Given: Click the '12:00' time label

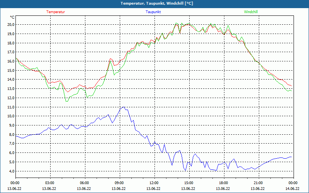Looking at the screenshot, I should (154, 183).
